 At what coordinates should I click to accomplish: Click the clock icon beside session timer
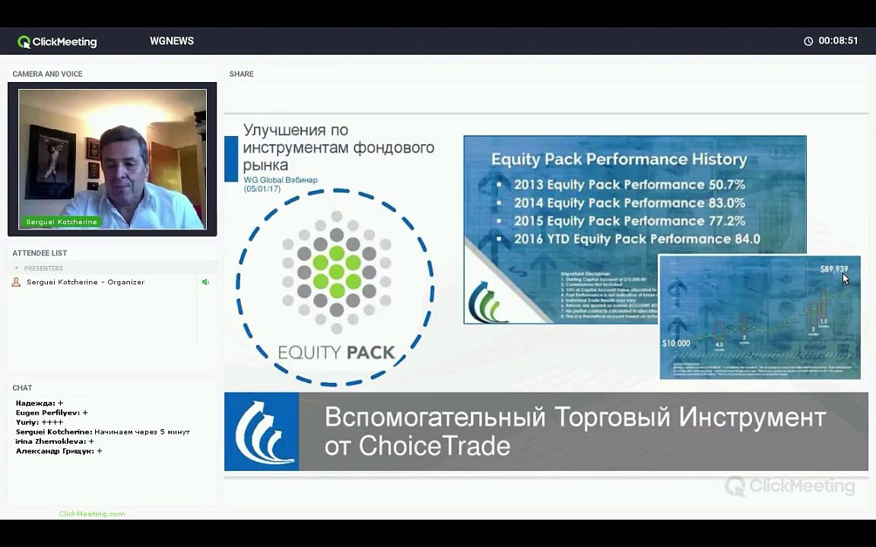click(808, 41)
